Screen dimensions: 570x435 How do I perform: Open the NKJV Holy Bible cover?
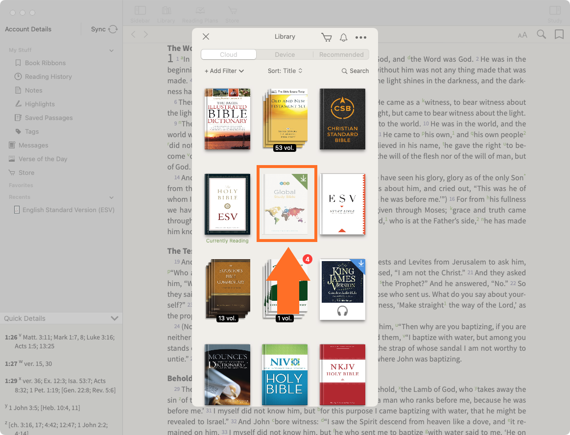point(342,374)
